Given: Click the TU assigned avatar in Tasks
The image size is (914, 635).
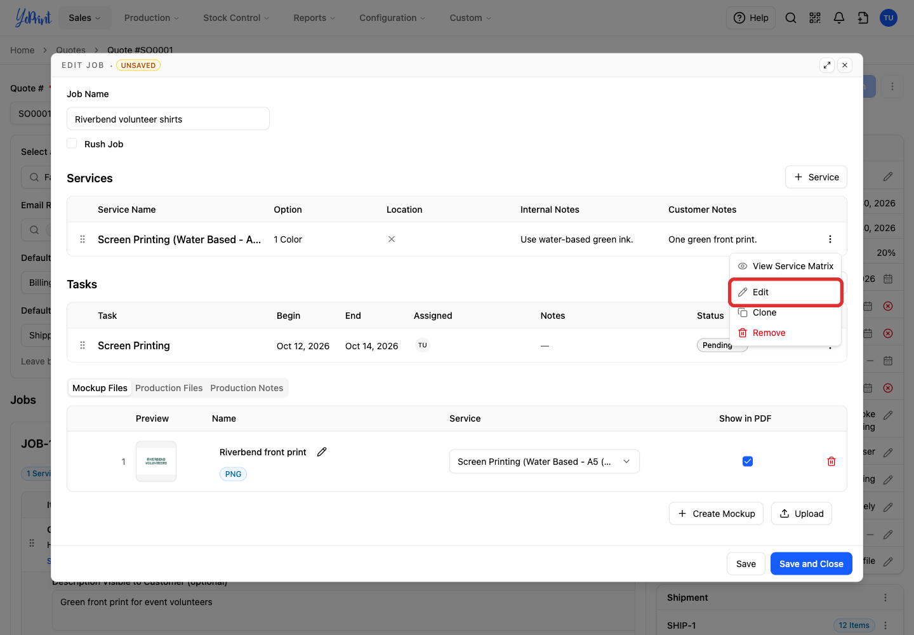Looking at the screenshot, I should [423, 345].
